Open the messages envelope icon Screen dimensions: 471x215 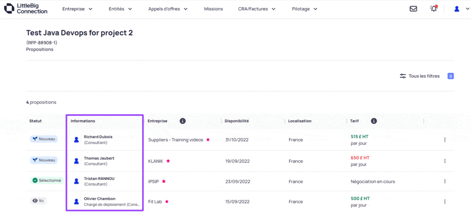click(x=413, y=9)
